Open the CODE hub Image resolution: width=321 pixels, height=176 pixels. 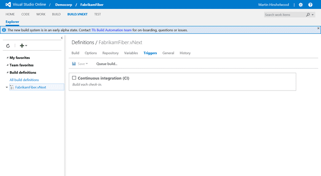[x=25, y=14]
